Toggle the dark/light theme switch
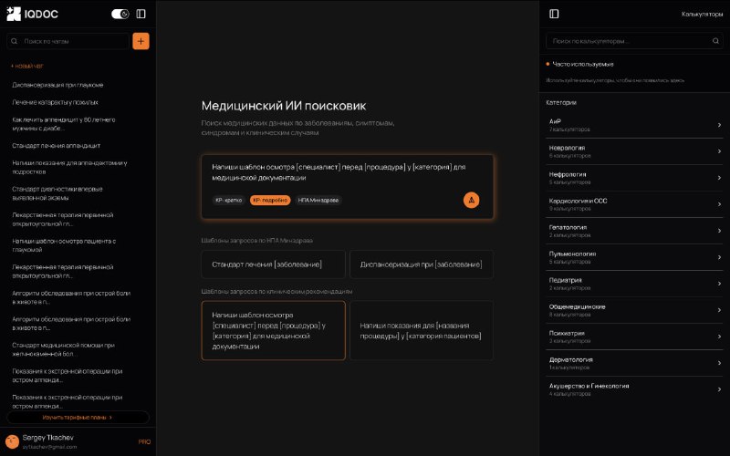The height and width of the screenshot is (456, 730). (120, 14)
